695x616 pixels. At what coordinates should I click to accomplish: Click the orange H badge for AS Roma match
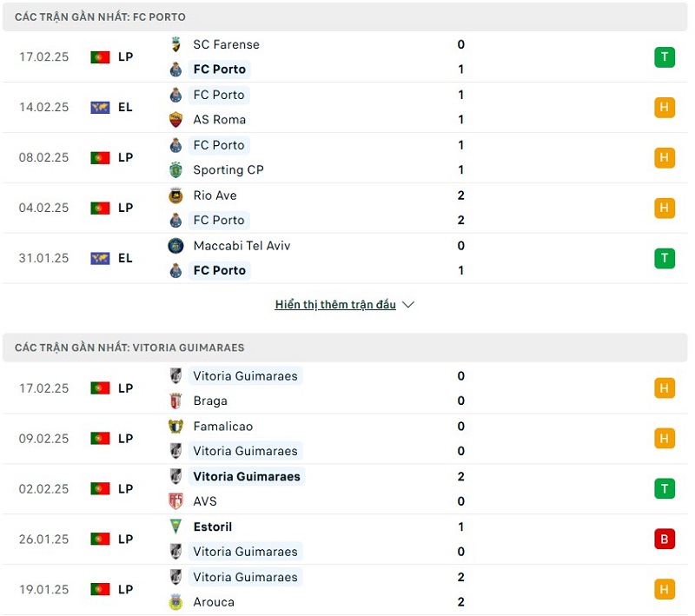point(665,108)
